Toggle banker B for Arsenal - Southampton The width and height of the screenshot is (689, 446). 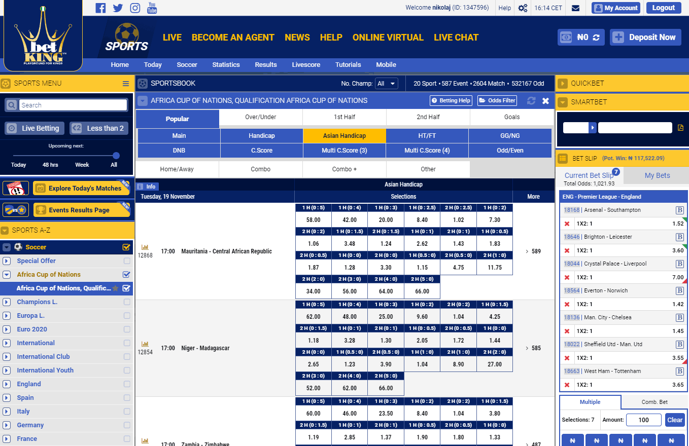tap(680, 210)
